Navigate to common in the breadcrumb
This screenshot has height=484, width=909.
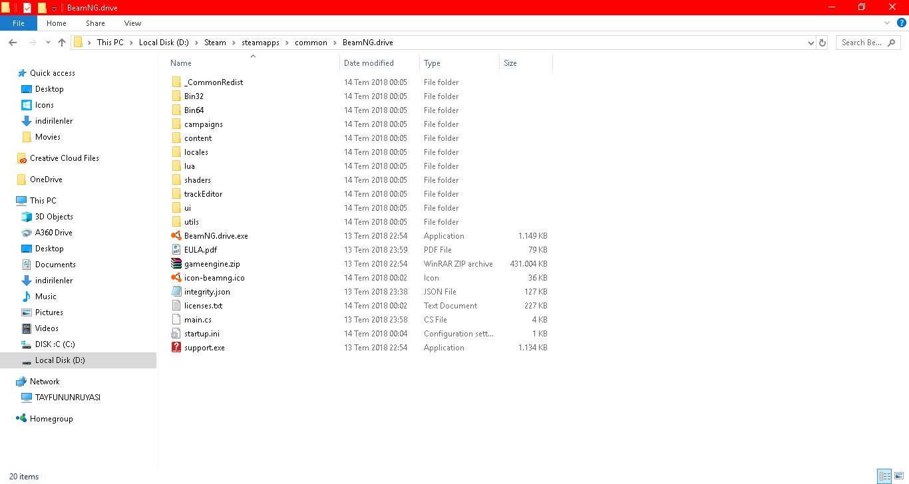click(311, 43)
